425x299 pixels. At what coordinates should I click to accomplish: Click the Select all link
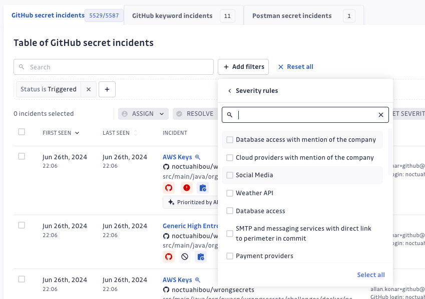pyautogui.click(x=371, y=275)
